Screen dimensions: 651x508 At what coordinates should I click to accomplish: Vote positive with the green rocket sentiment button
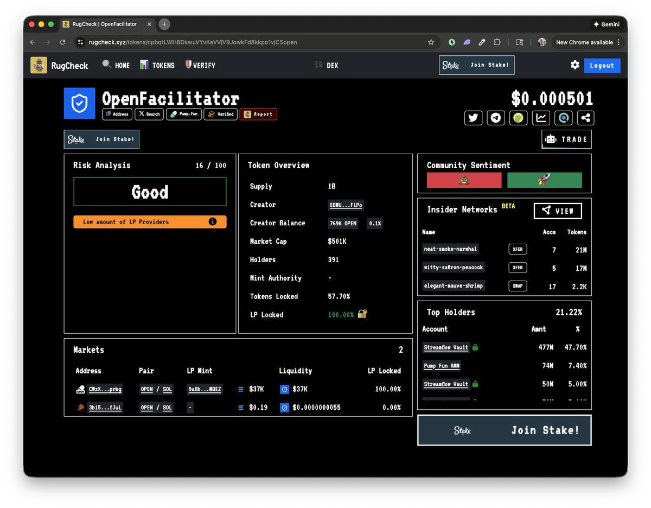[x=545, y=180]
